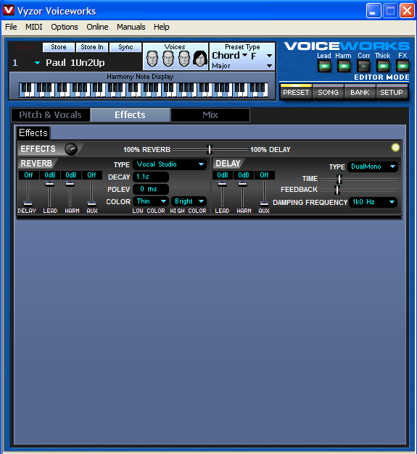Open the MIDI menu
This screenshot has width=417, height=454.
[33, 27]
